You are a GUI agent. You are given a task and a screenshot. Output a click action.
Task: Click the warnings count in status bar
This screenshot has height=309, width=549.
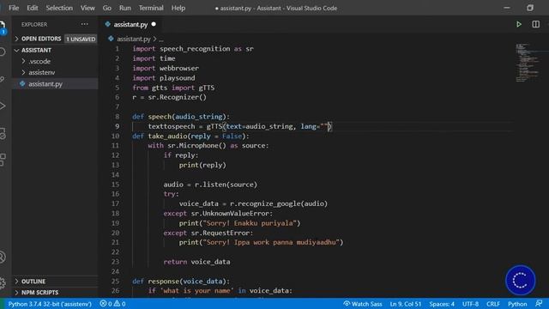[120, 304]
